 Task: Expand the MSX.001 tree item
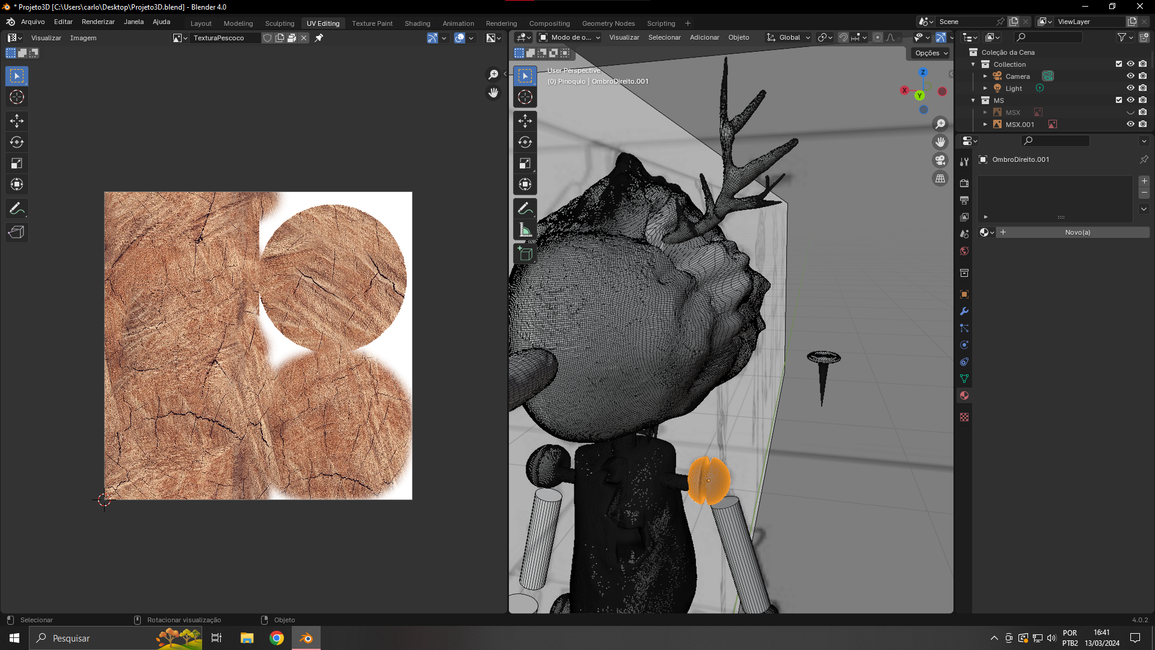(x=985, y=125)
